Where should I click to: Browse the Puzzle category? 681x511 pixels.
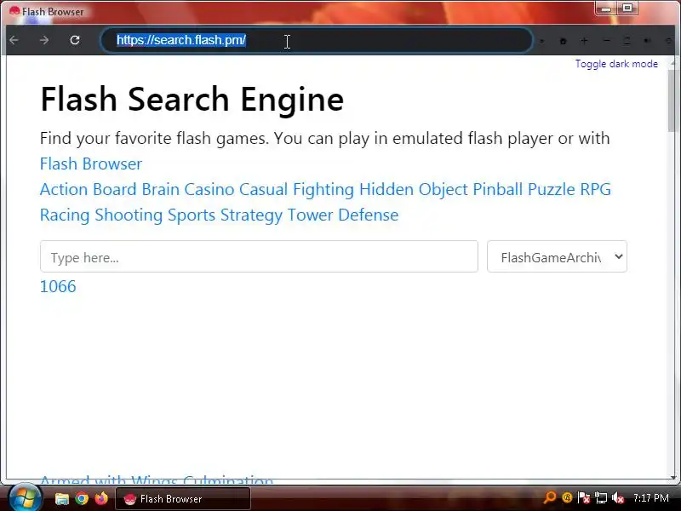point(551,189)
